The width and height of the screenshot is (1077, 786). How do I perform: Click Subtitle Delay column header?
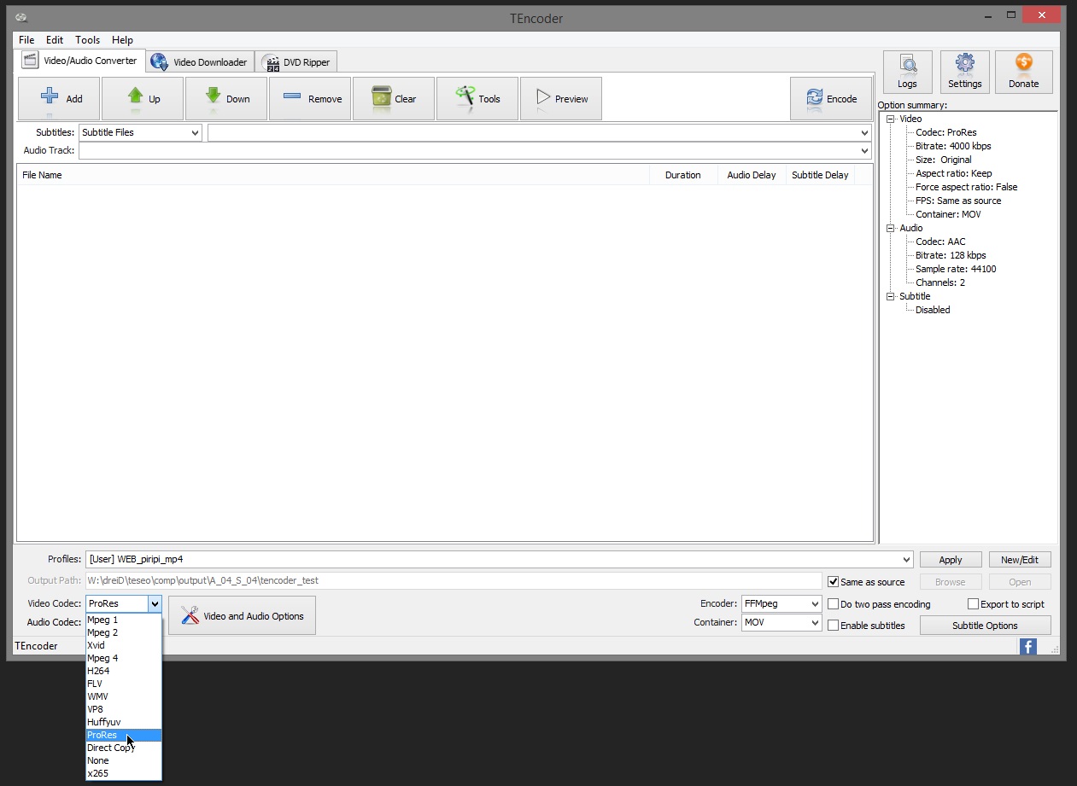point(820,175)
